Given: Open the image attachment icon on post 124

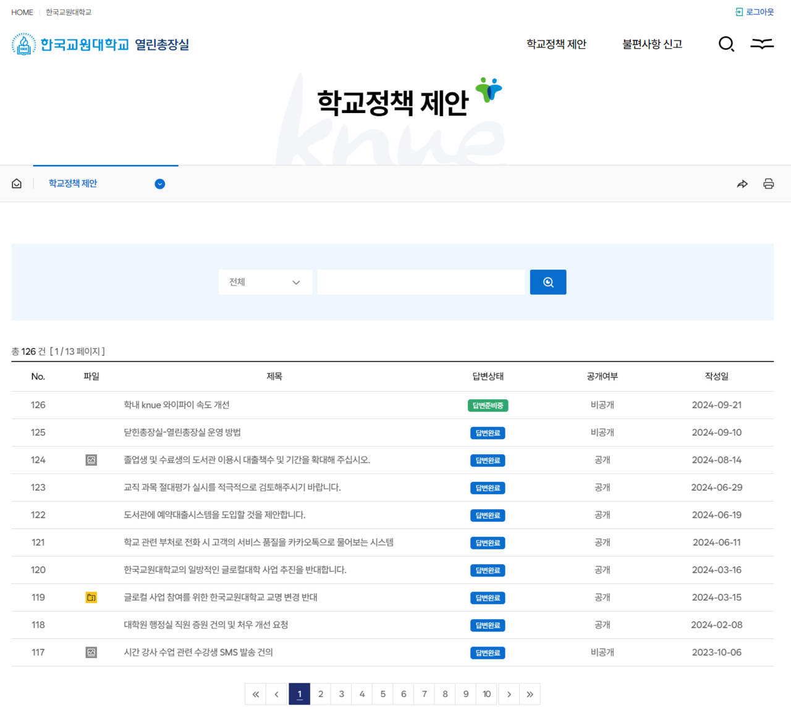Looking at the screenshot, I should [x=91, y=460].
